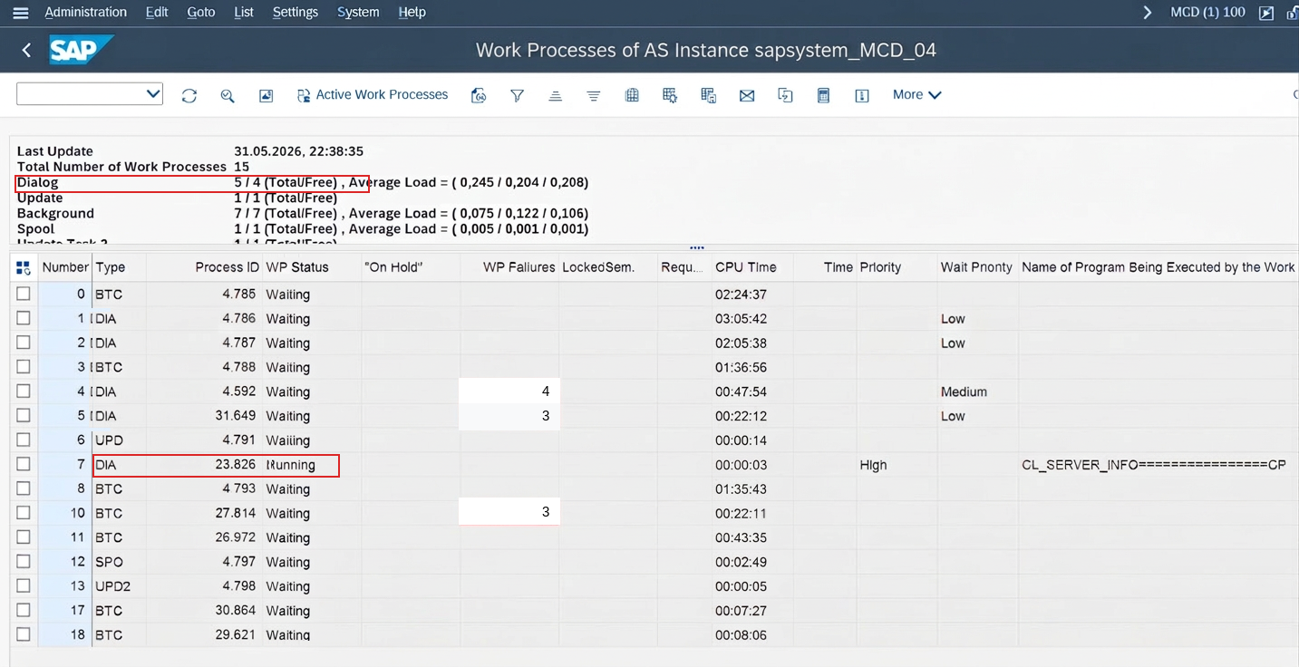The width and height of the screenshot is (1299, 667).
Task: Check the box for running work process 7
Action: [24, 464]
